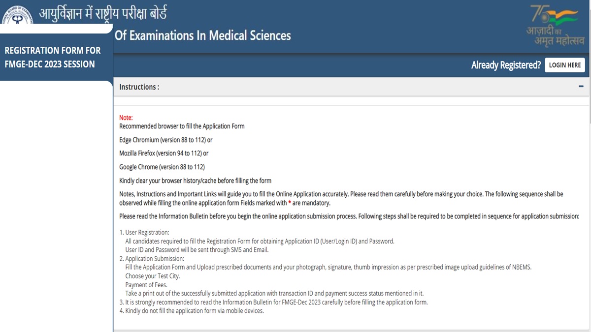Click the 'Payment of Fees' line
Image resolution: width=591 pixels, height=332 pixels.
[146, 285]
